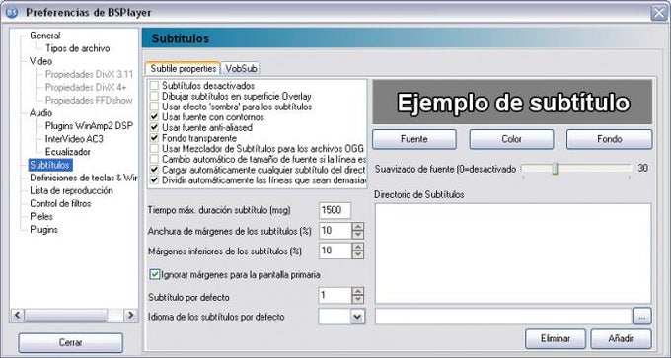Select 'Video' in the preferences tree

coord(40,61)
